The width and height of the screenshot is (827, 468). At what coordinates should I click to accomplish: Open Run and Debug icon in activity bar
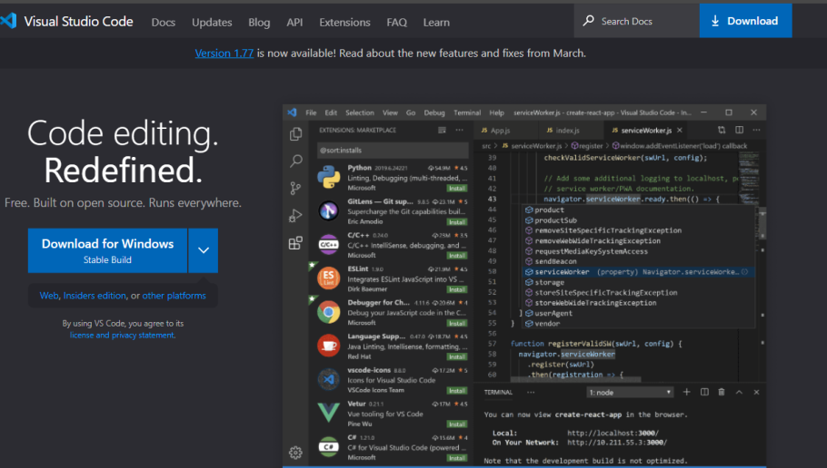pyautogui.click(x=295, y=215)
